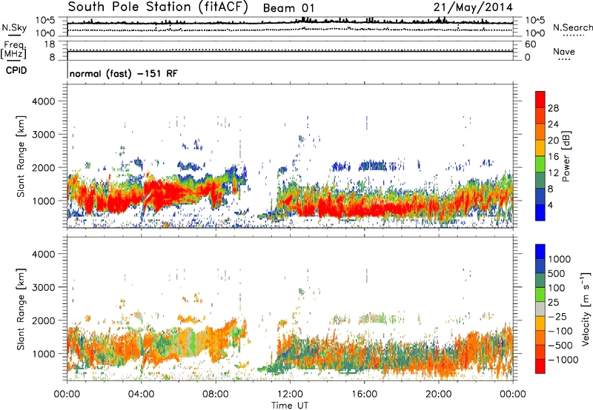Click the '28' Power color bar value

click(553, 108)
